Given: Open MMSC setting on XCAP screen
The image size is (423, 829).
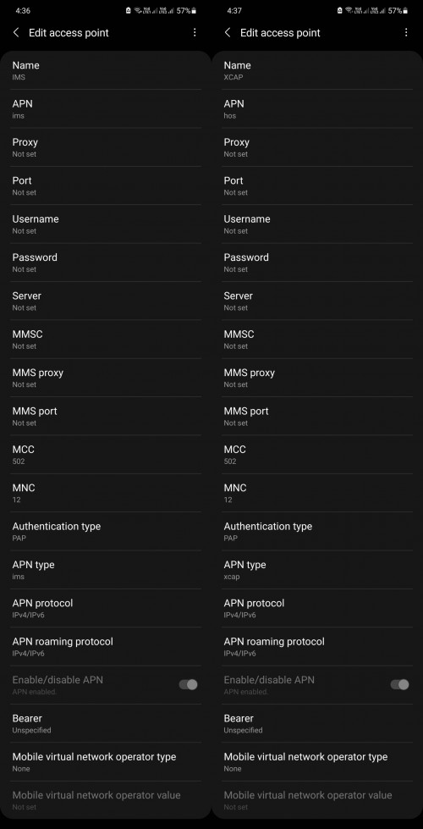Looking at the screenshot, I should pyautogui.click(x=317, y=340).
